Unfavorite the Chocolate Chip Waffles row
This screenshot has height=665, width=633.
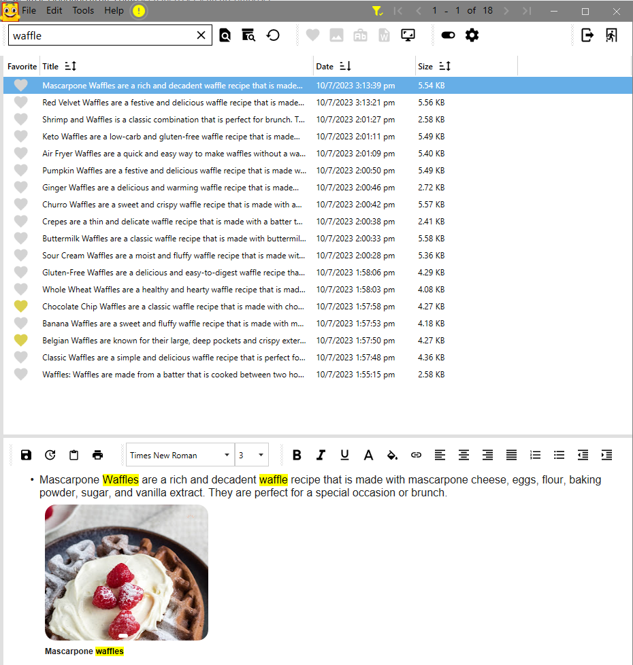[21, 306]
